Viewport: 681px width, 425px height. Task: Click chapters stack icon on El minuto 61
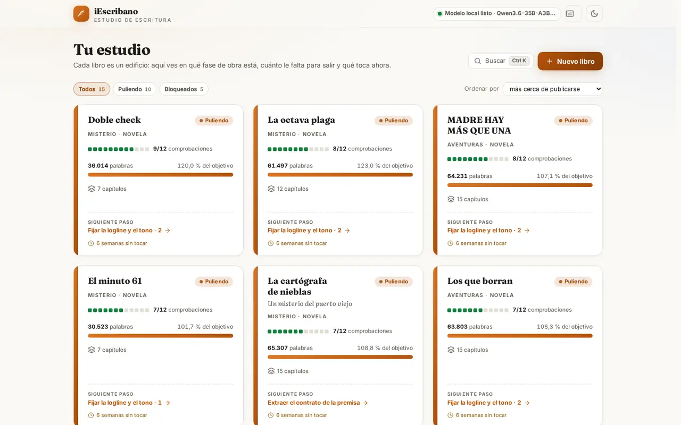click(x=92, y=350)
